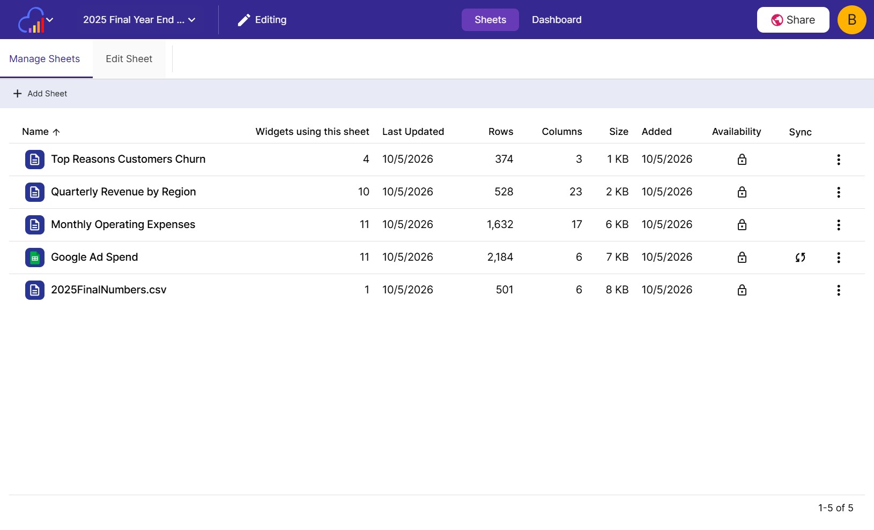874x530 pixels.
Task: Click the sync icon for Google Ad Spend
Action: click(x=800, y=258)
